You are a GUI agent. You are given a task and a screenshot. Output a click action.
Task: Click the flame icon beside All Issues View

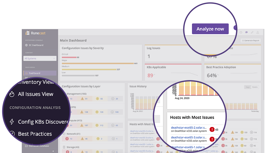(x=12, y=94)
